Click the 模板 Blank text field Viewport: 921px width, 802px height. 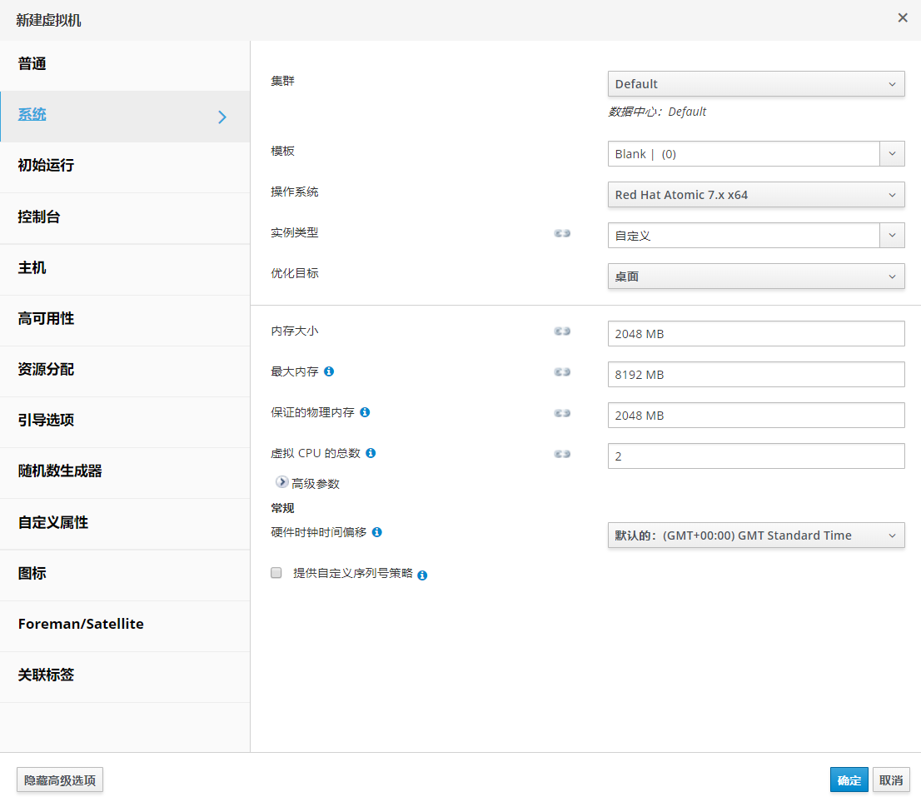[x=744, y=154]
